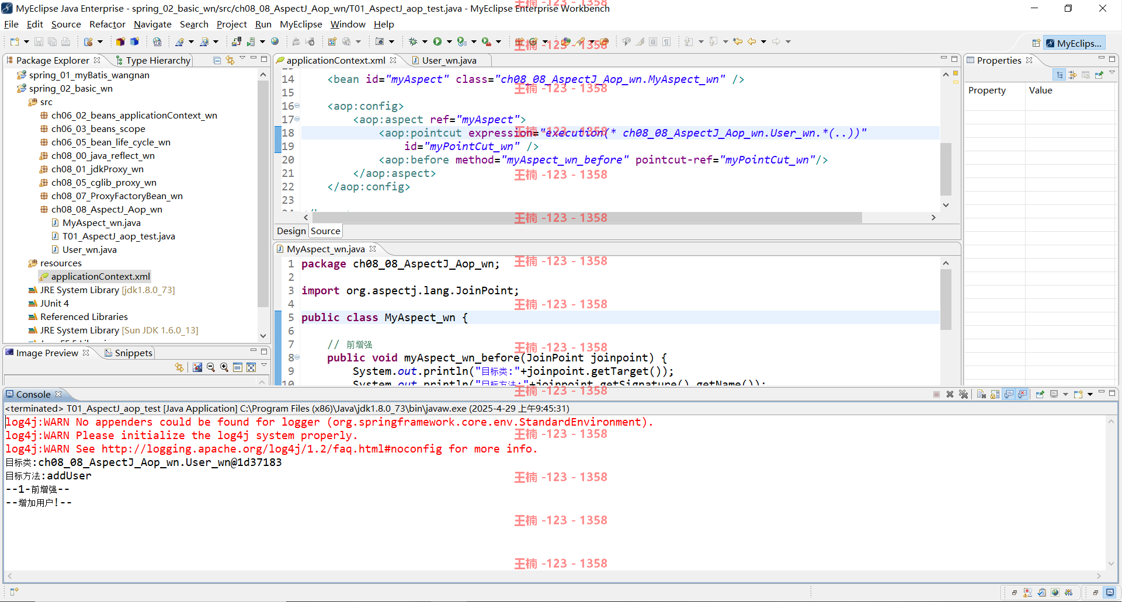Select ch08_01_jdkProxy_wn package in tree
1122x602 pixels.
(x=97, y=169)
